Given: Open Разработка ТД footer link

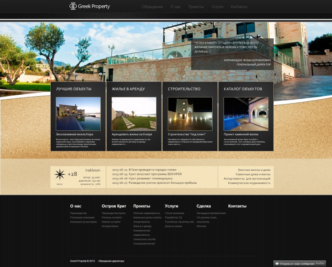Looking at the screenshot, I should point(173,218).
